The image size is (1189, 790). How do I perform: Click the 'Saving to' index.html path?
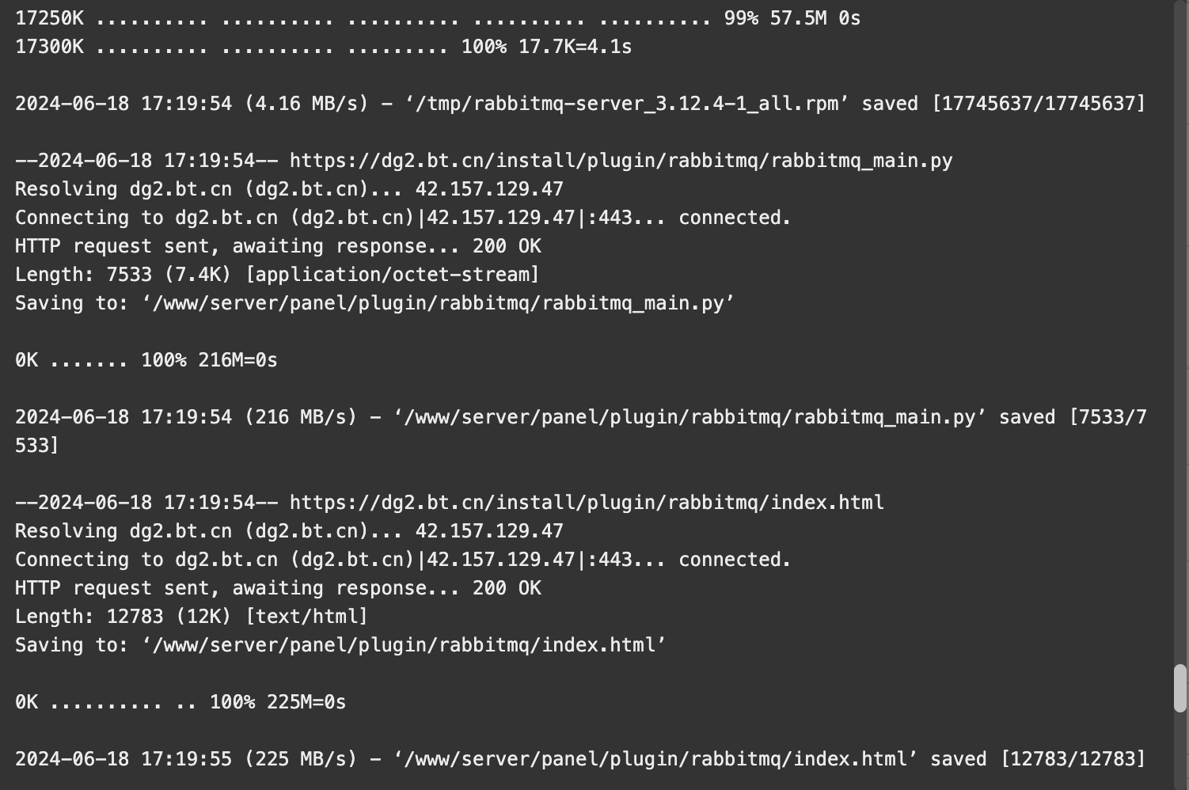pos(405,645)
